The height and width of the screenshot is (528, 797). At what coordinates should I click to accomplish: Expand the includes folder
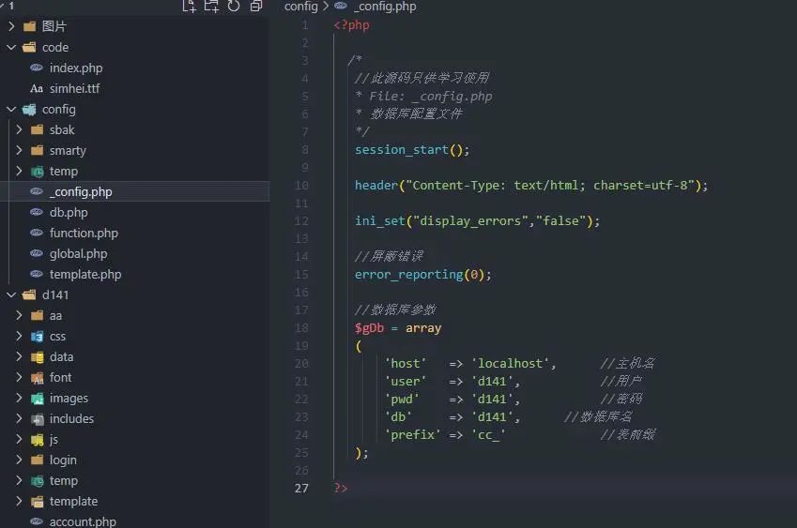coord(19,418)
